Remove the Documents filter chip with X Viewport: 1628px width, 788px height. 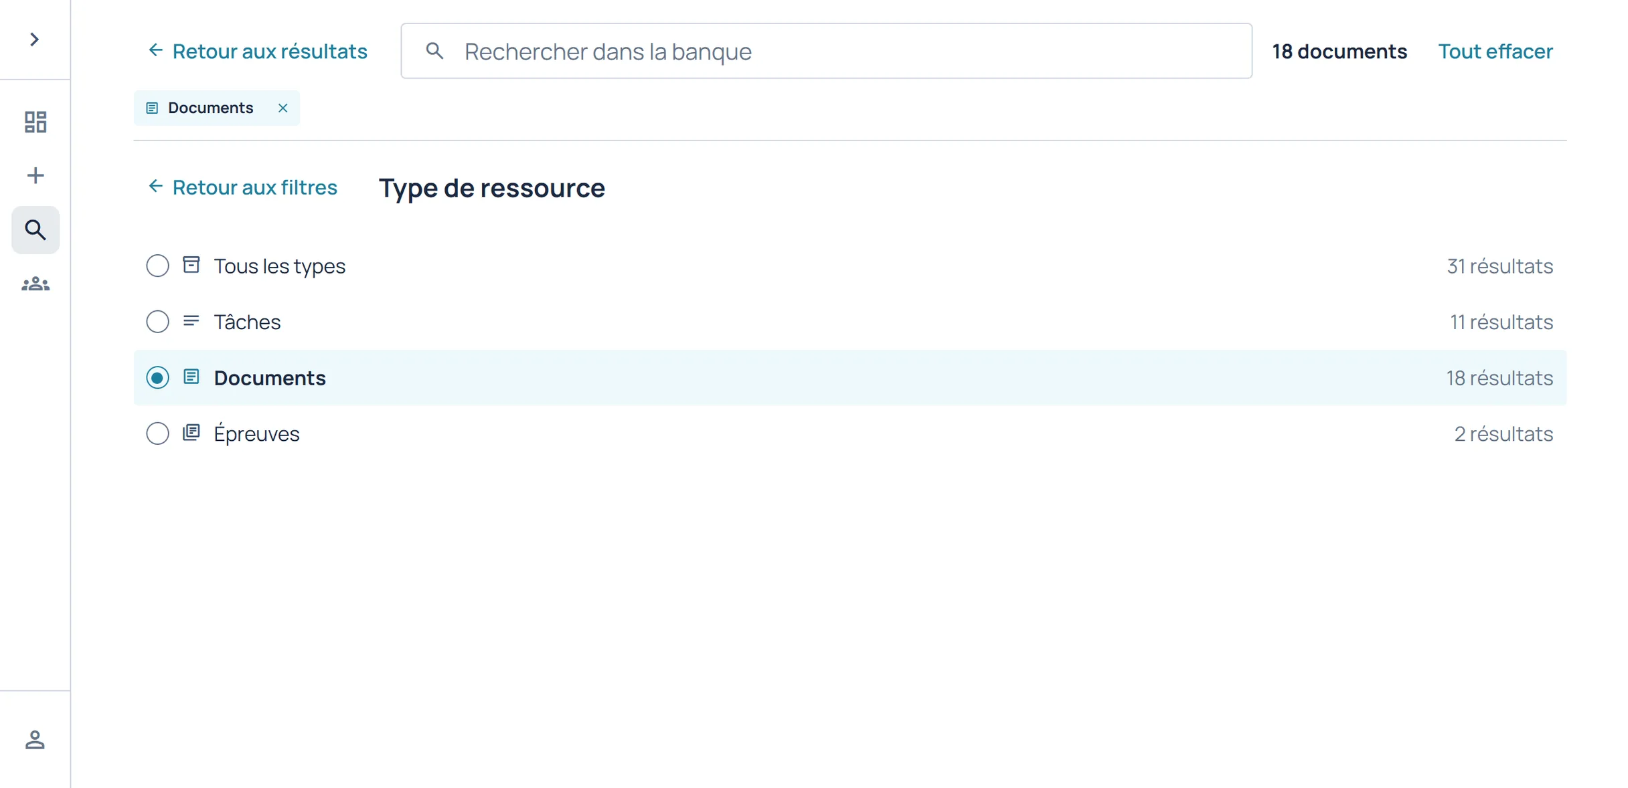tap(283, 108)
